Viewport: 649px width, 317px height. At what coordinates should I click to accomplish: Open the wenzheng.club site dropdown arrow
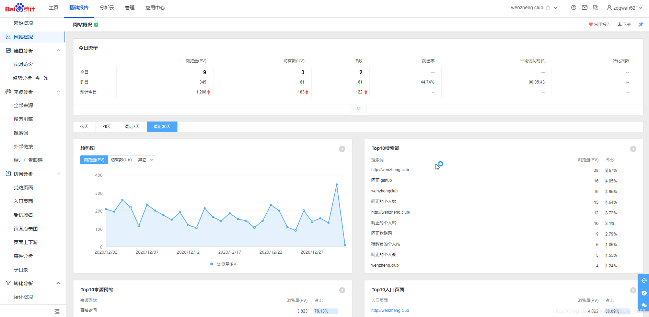(x=556, y=8)
